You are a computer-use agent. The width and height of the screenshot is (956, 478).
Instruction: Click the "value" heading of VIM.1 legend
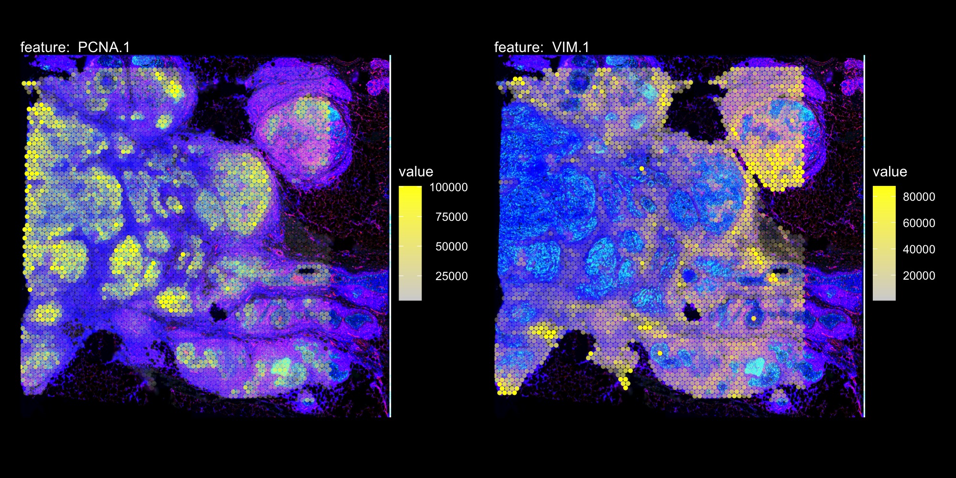[890, 172]
